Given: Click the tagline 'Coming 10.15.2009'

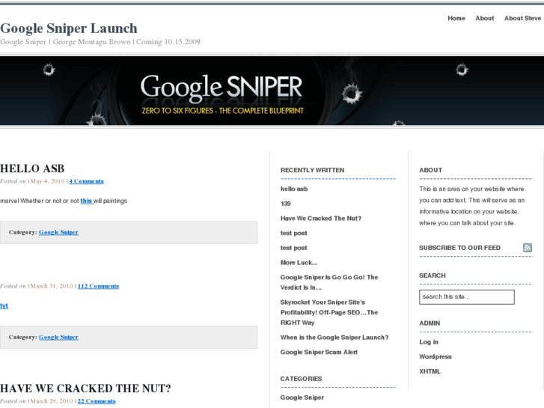Looking at the screenshot, I should click(168, 42).
